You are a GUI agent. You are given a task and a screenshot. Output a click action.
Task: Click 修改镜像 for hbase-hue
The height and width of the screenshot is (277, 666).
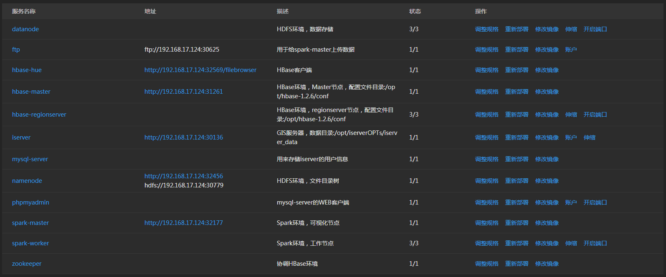click(547, 70)
